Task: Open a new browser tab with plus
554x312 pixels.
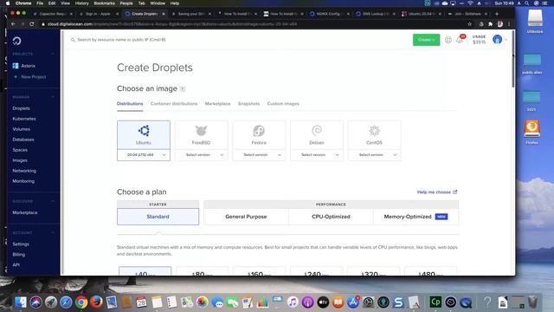Action: click(x=497, y=14)
